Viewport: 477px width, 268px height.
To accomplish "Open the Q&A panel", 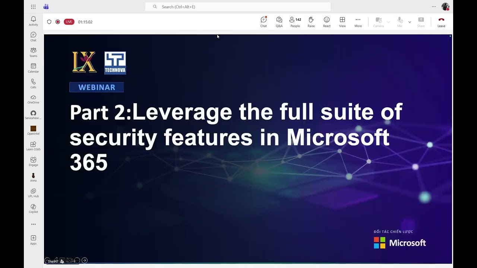I will [279, 22].
